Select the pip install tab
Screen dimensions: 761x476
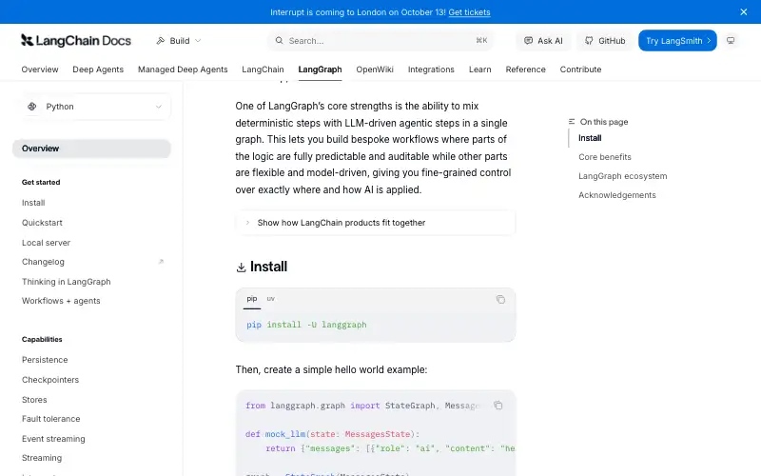[251, 299]
